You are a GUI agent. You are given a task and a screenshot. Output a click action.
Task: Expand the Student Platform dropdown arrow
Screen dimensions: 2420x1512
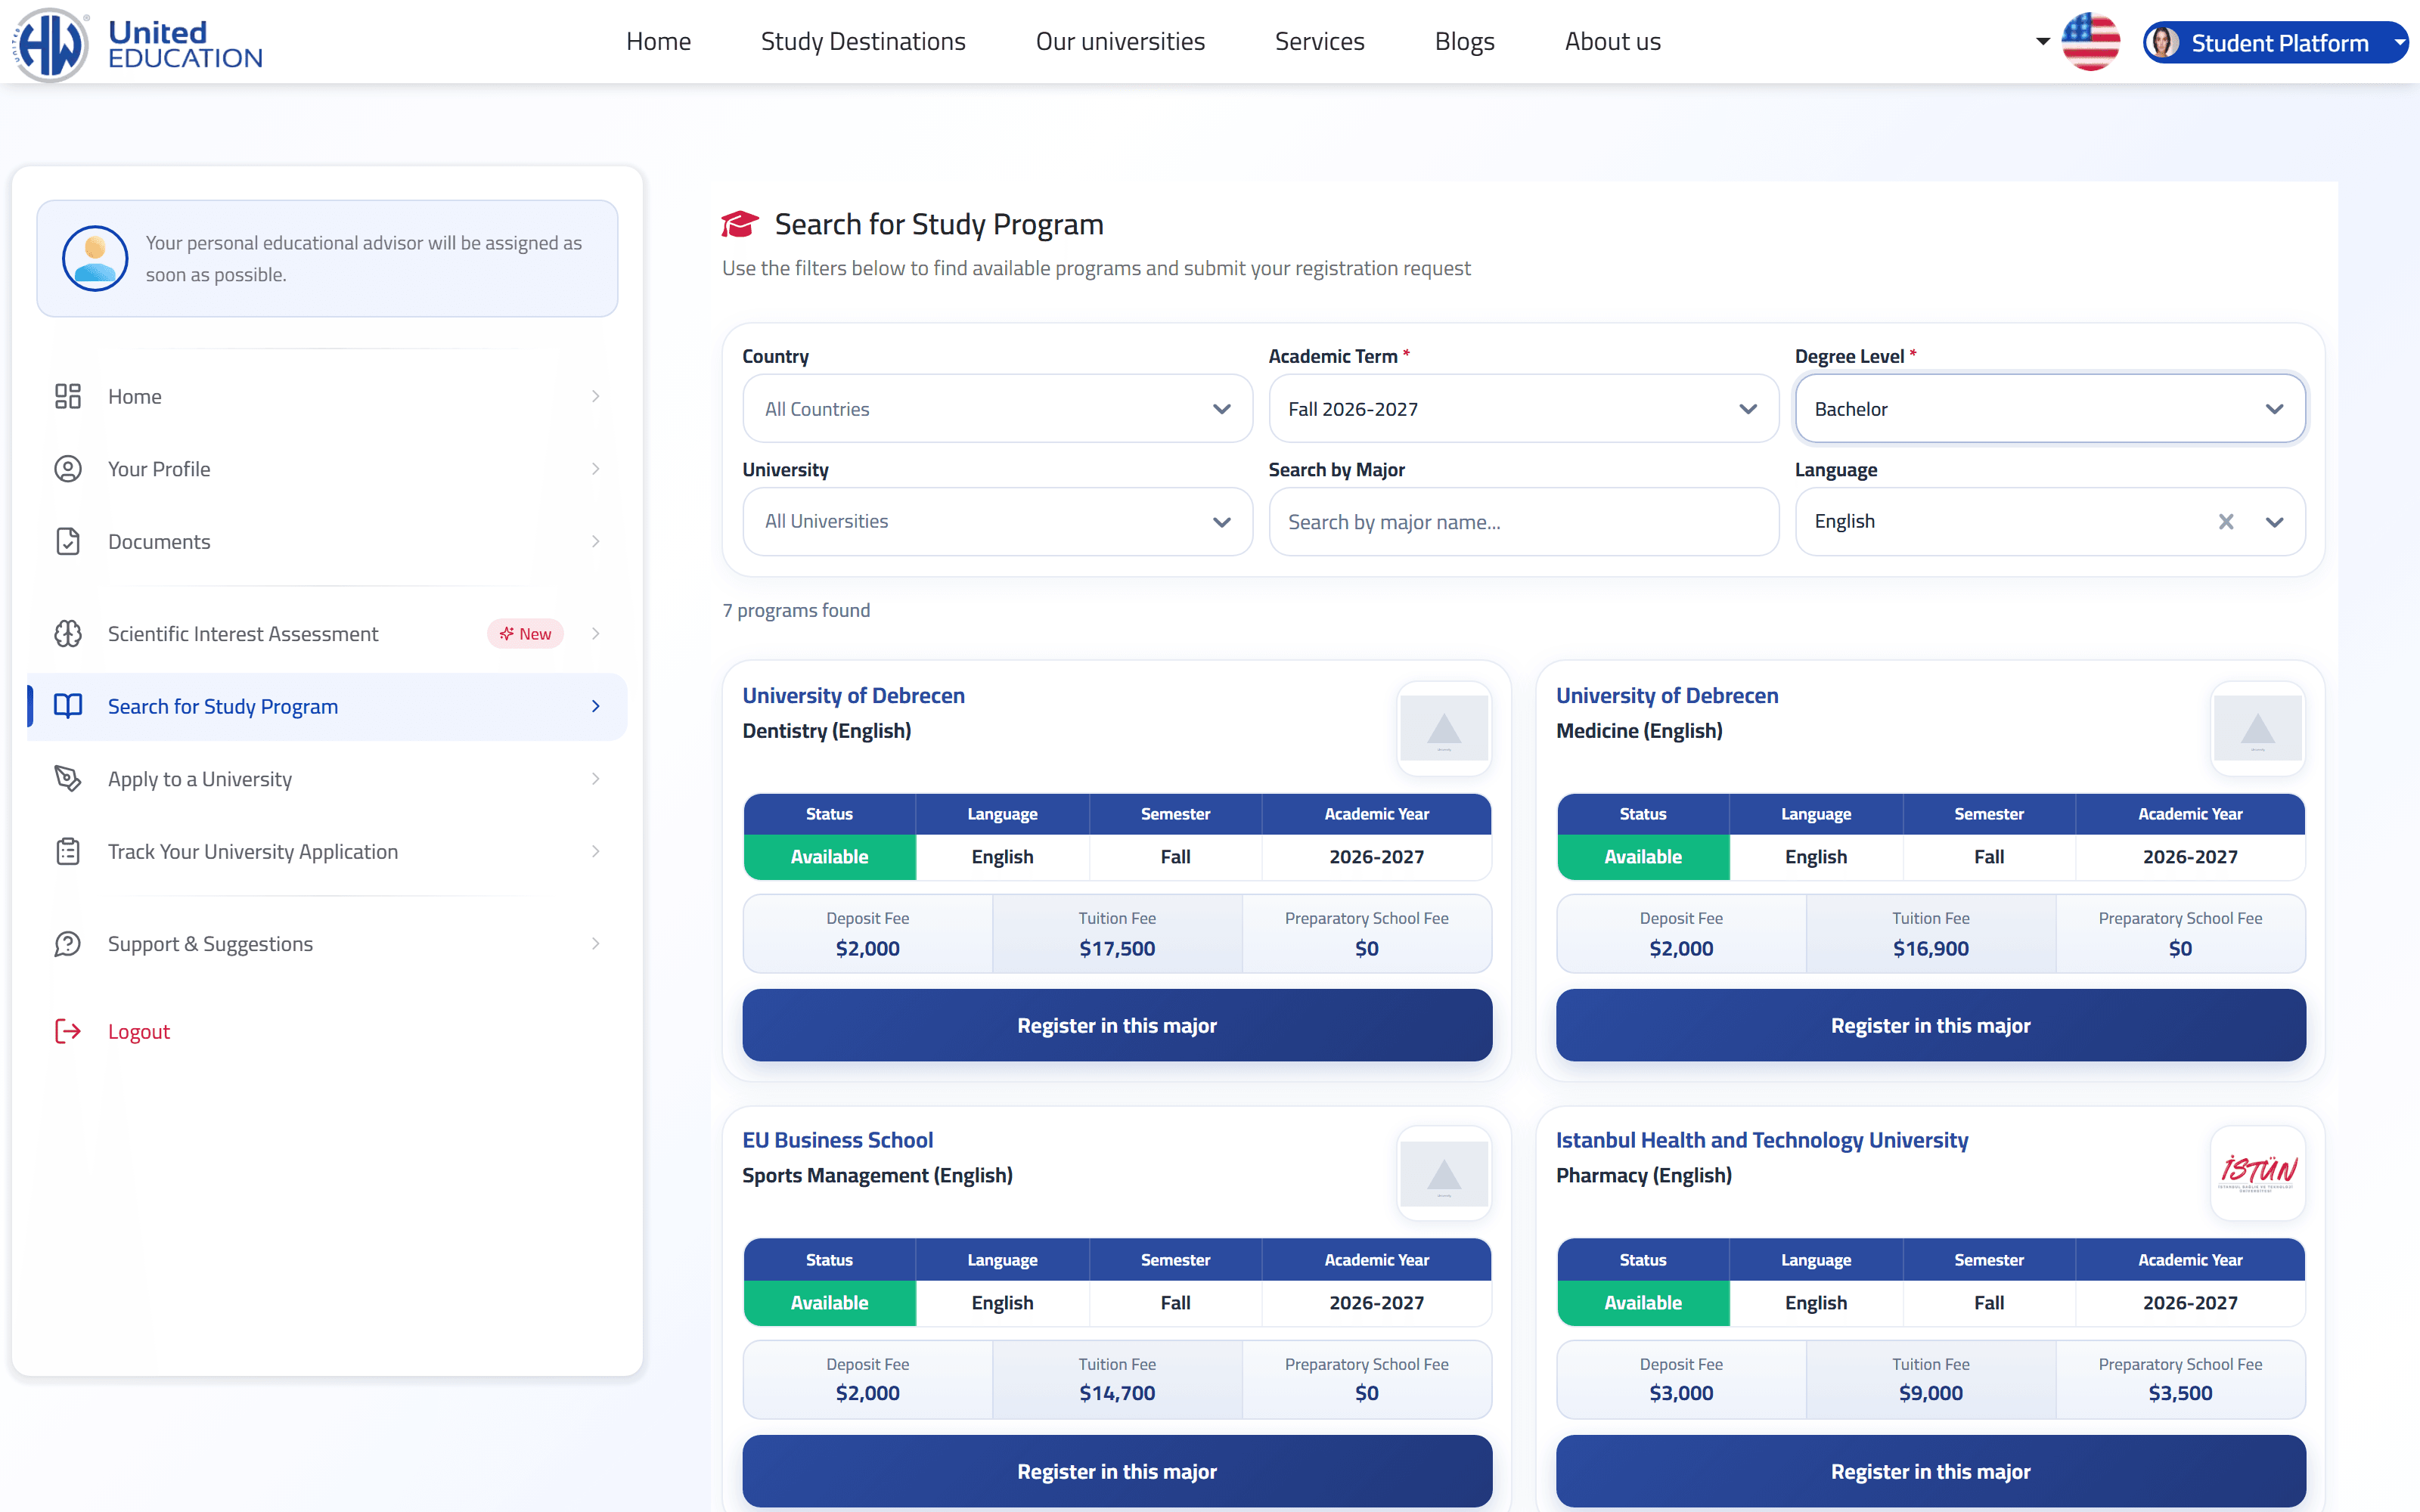tap(2399, 42)
